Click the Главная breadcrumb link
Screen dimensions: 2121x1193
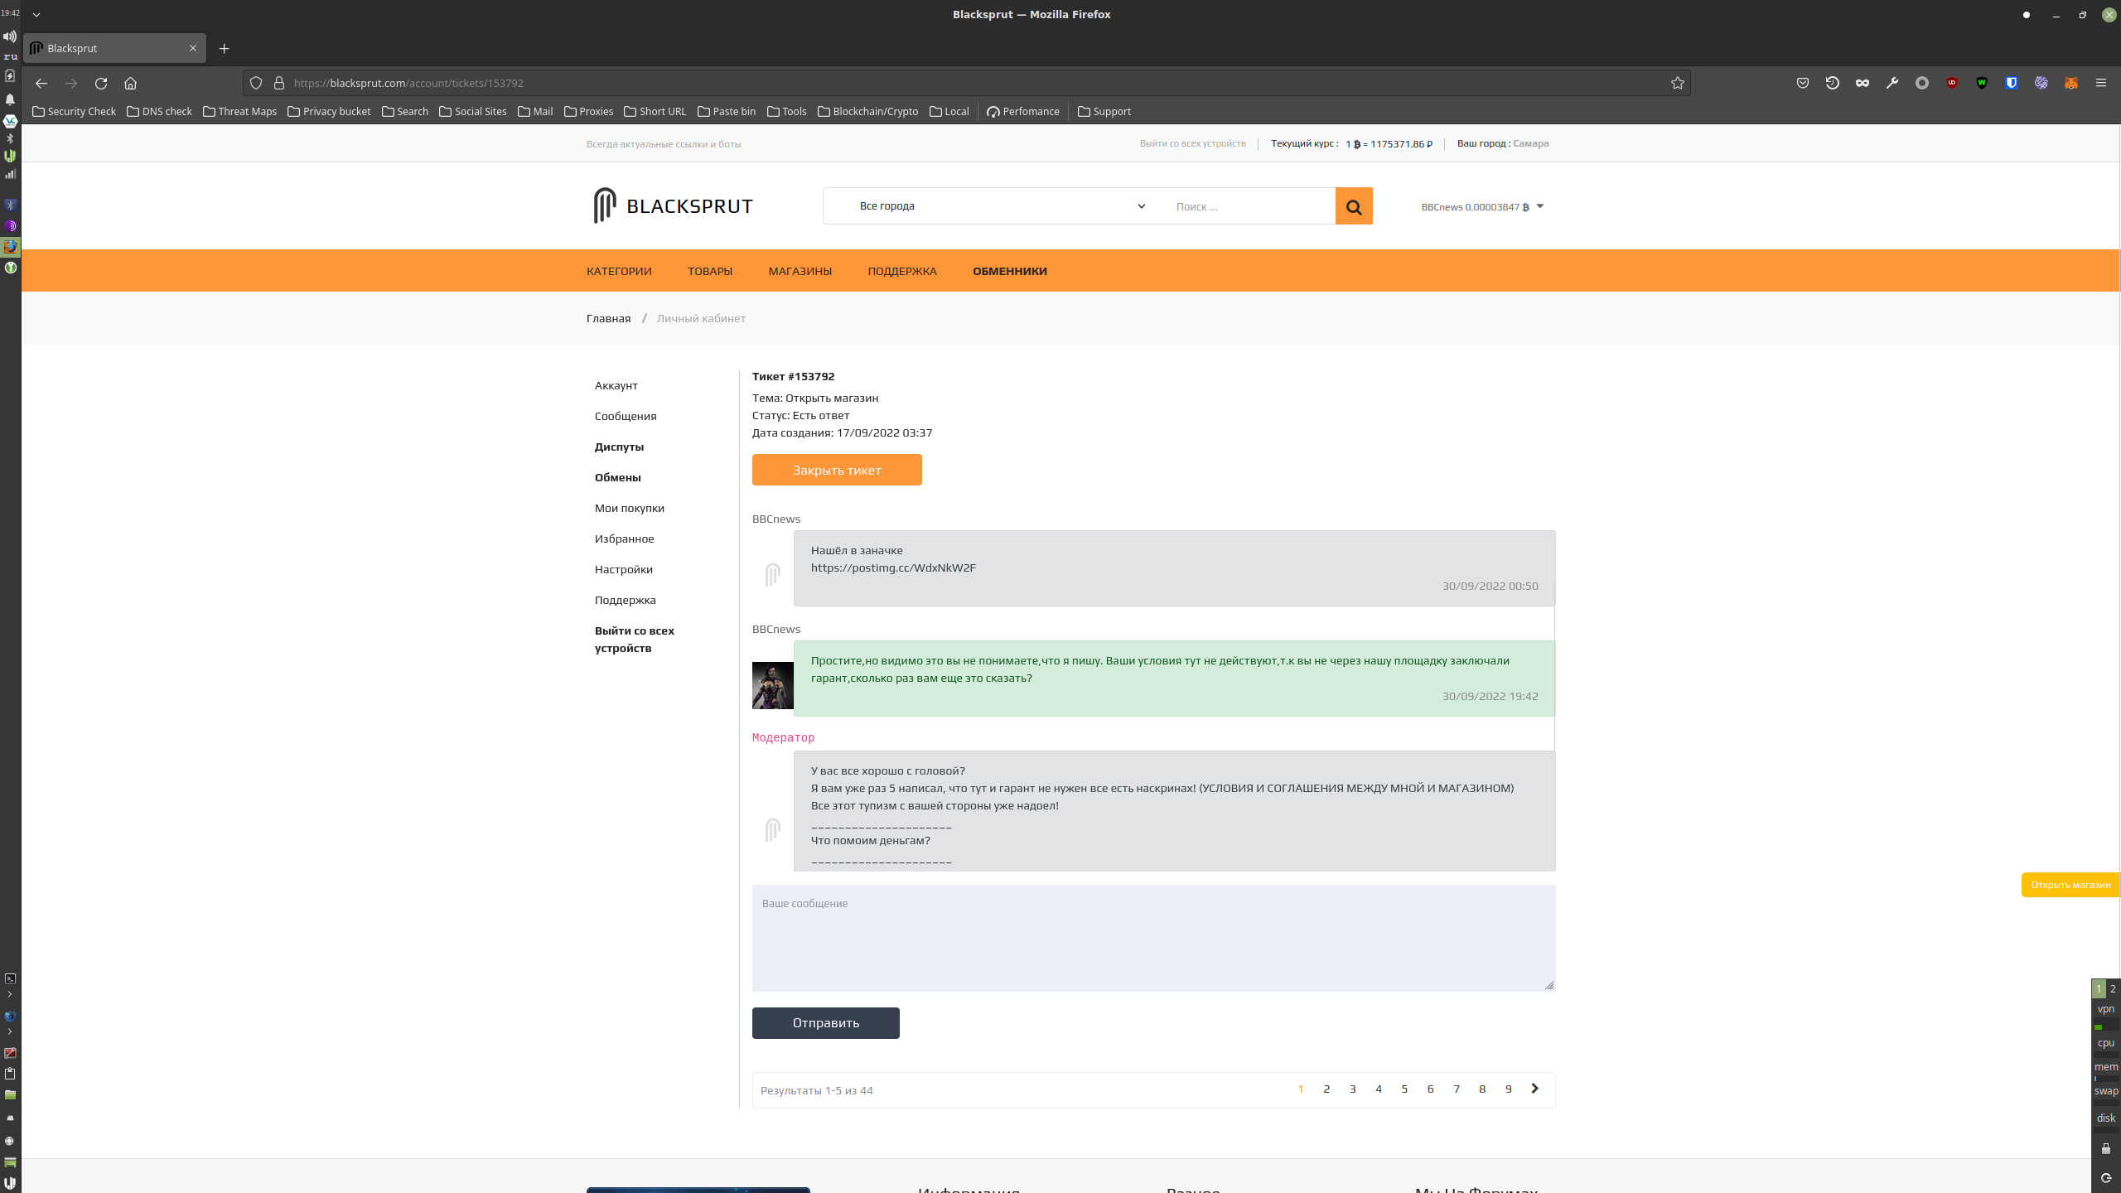pos(608,318)
